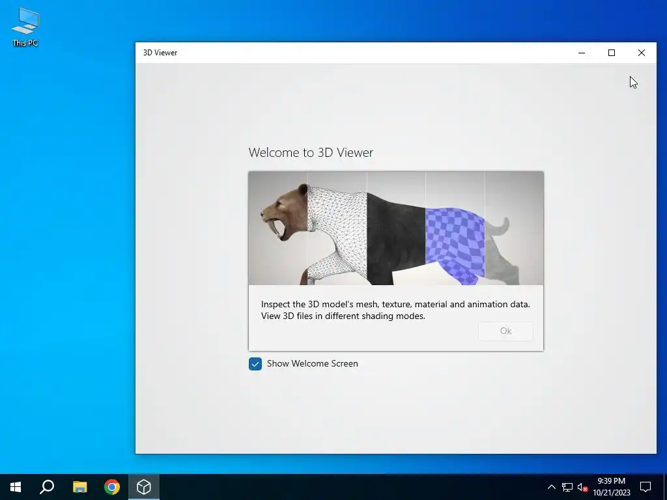Uncheck the Show Welcome Screen checkbox
This screenshot has height=500, width=667.
click(255, 363)
